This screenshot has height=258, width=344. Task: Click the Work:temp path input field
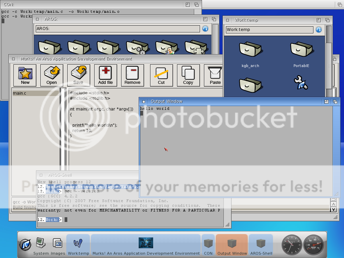point(269,30)
